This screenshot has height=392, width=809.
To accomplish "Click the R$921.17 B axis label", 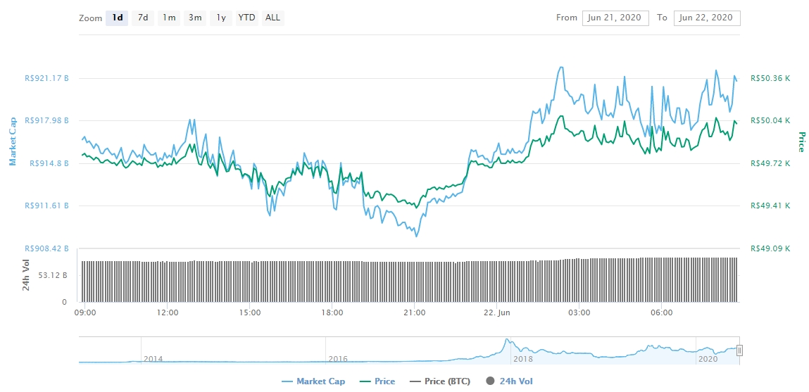I will (46, 78).
